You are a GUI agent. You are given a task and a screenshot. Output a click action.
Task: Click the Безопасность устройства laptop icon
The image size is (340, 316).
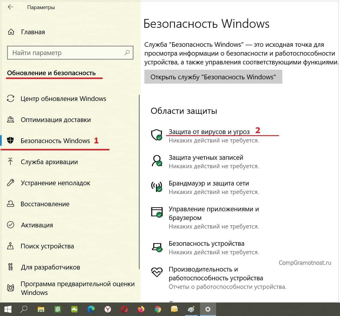coord(157,247)
